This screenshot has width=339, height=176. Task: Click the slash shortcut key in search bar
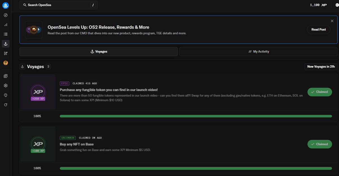93,5
